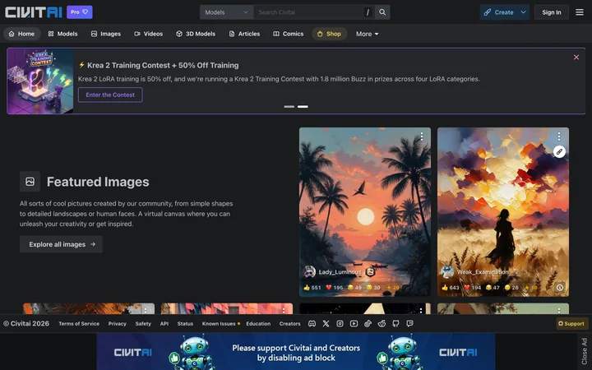Click cry reaction showing 30
Screen dimensions: 592x370
click(373, 287)
